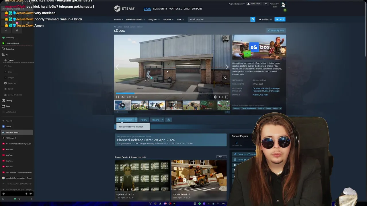This screenshot has height=206, width=367.
Task: Expand the Vortexiel account dropdown
Action: pyautogui.click(x=274, y=4)
